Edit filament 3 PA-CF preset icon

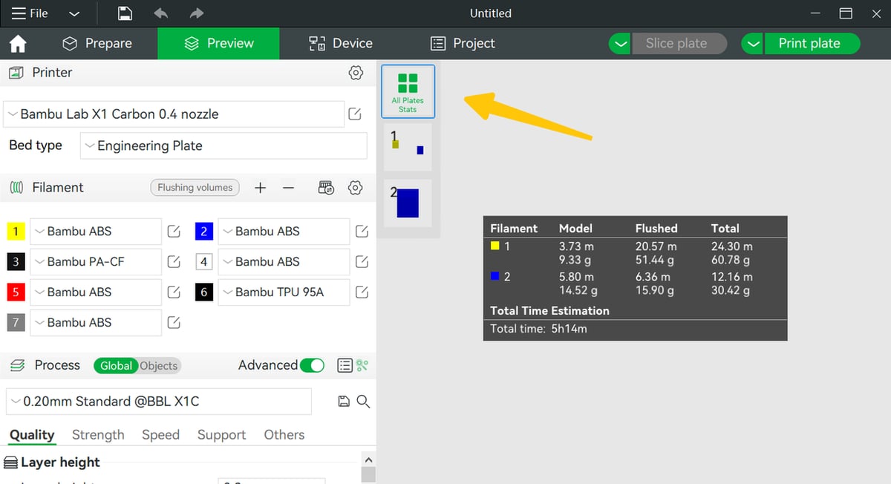tap(174, 262)
